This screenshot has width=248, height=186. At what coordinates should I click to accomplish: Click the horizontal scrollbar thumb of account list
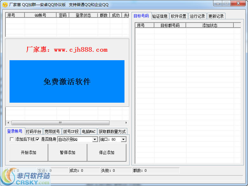pos(60,123)
